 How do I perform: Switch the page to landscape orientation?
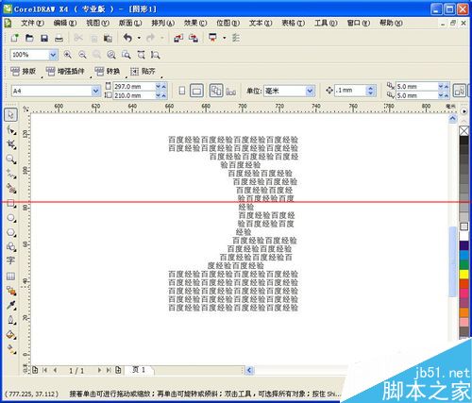[196, 91]
